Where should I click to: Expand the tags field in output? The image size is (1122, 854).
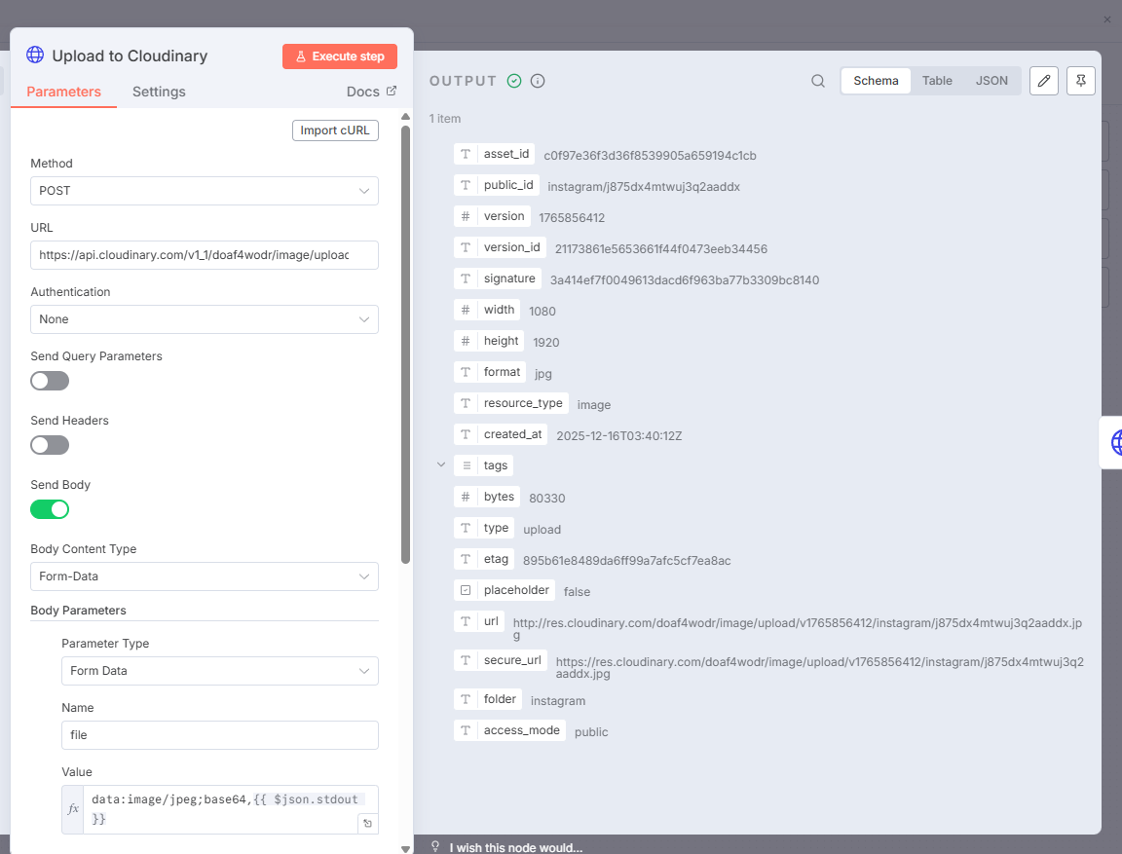pos(441,465)
